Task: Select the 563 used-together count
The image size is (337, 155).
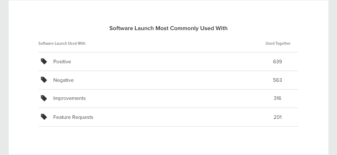Action: tap(277, 80)
